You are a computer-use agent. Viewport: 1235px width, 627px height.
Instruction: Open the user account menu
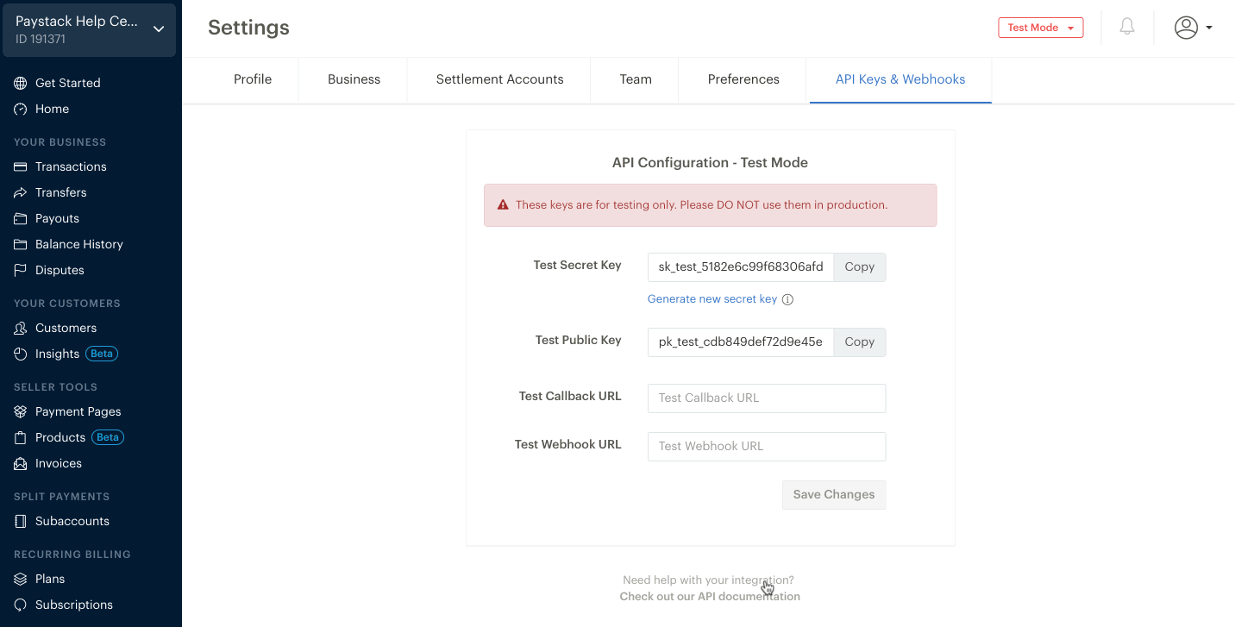[x=1194, y=28]
